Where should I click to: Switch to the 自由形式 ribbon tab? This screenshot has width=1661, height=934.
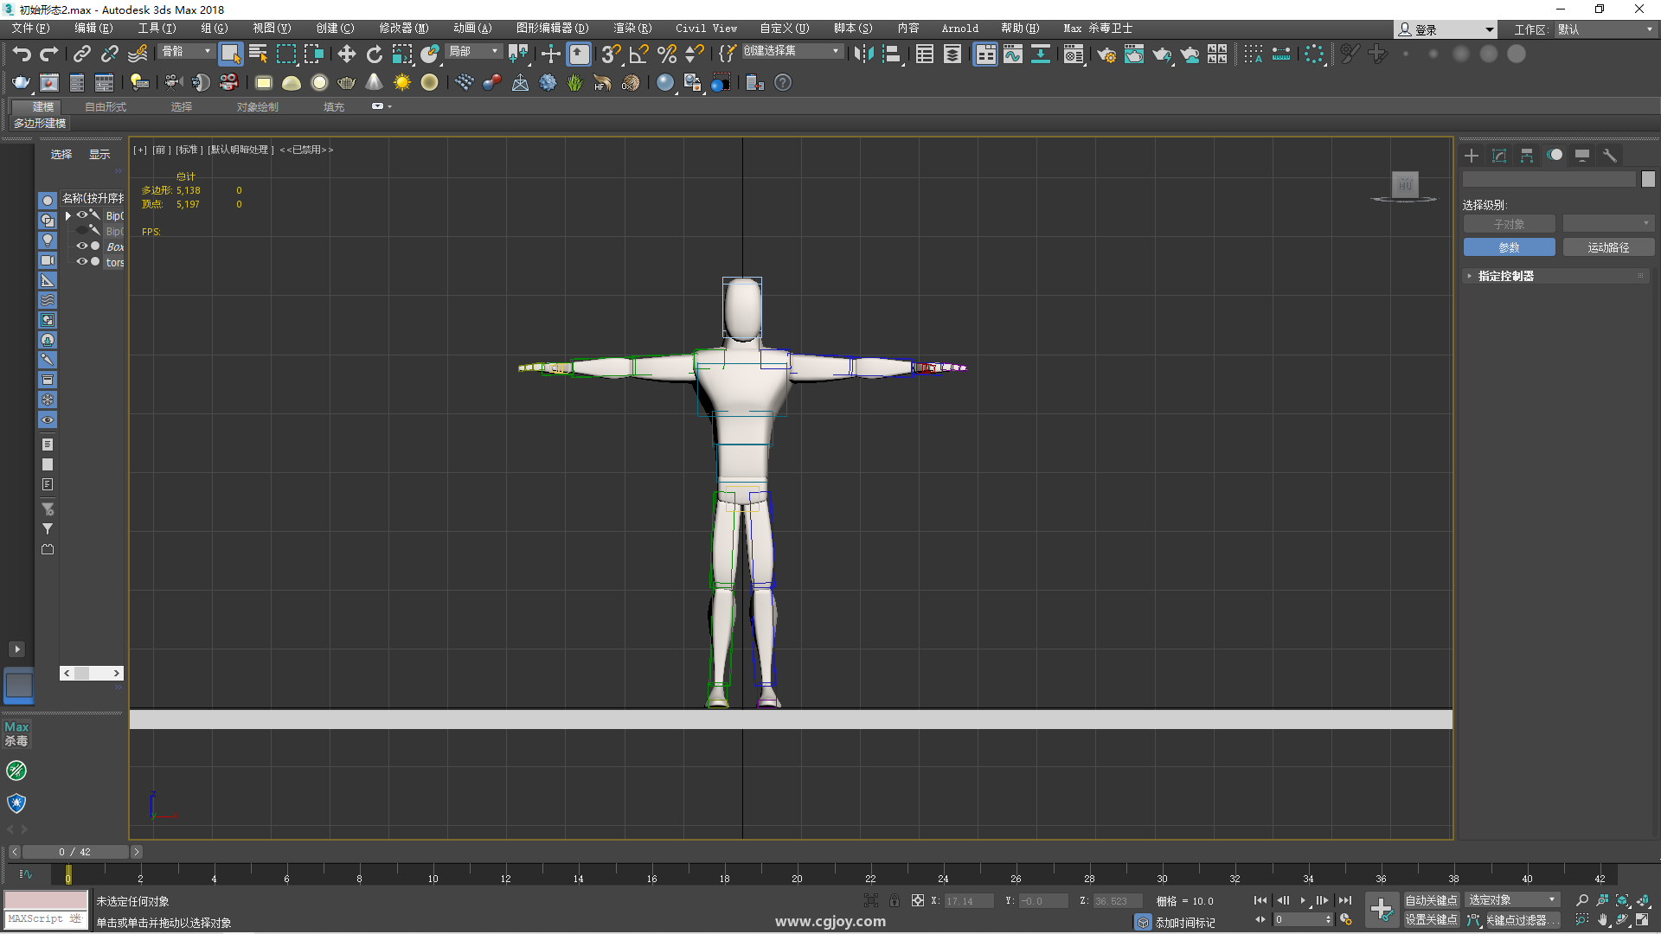tap(106, 107)
